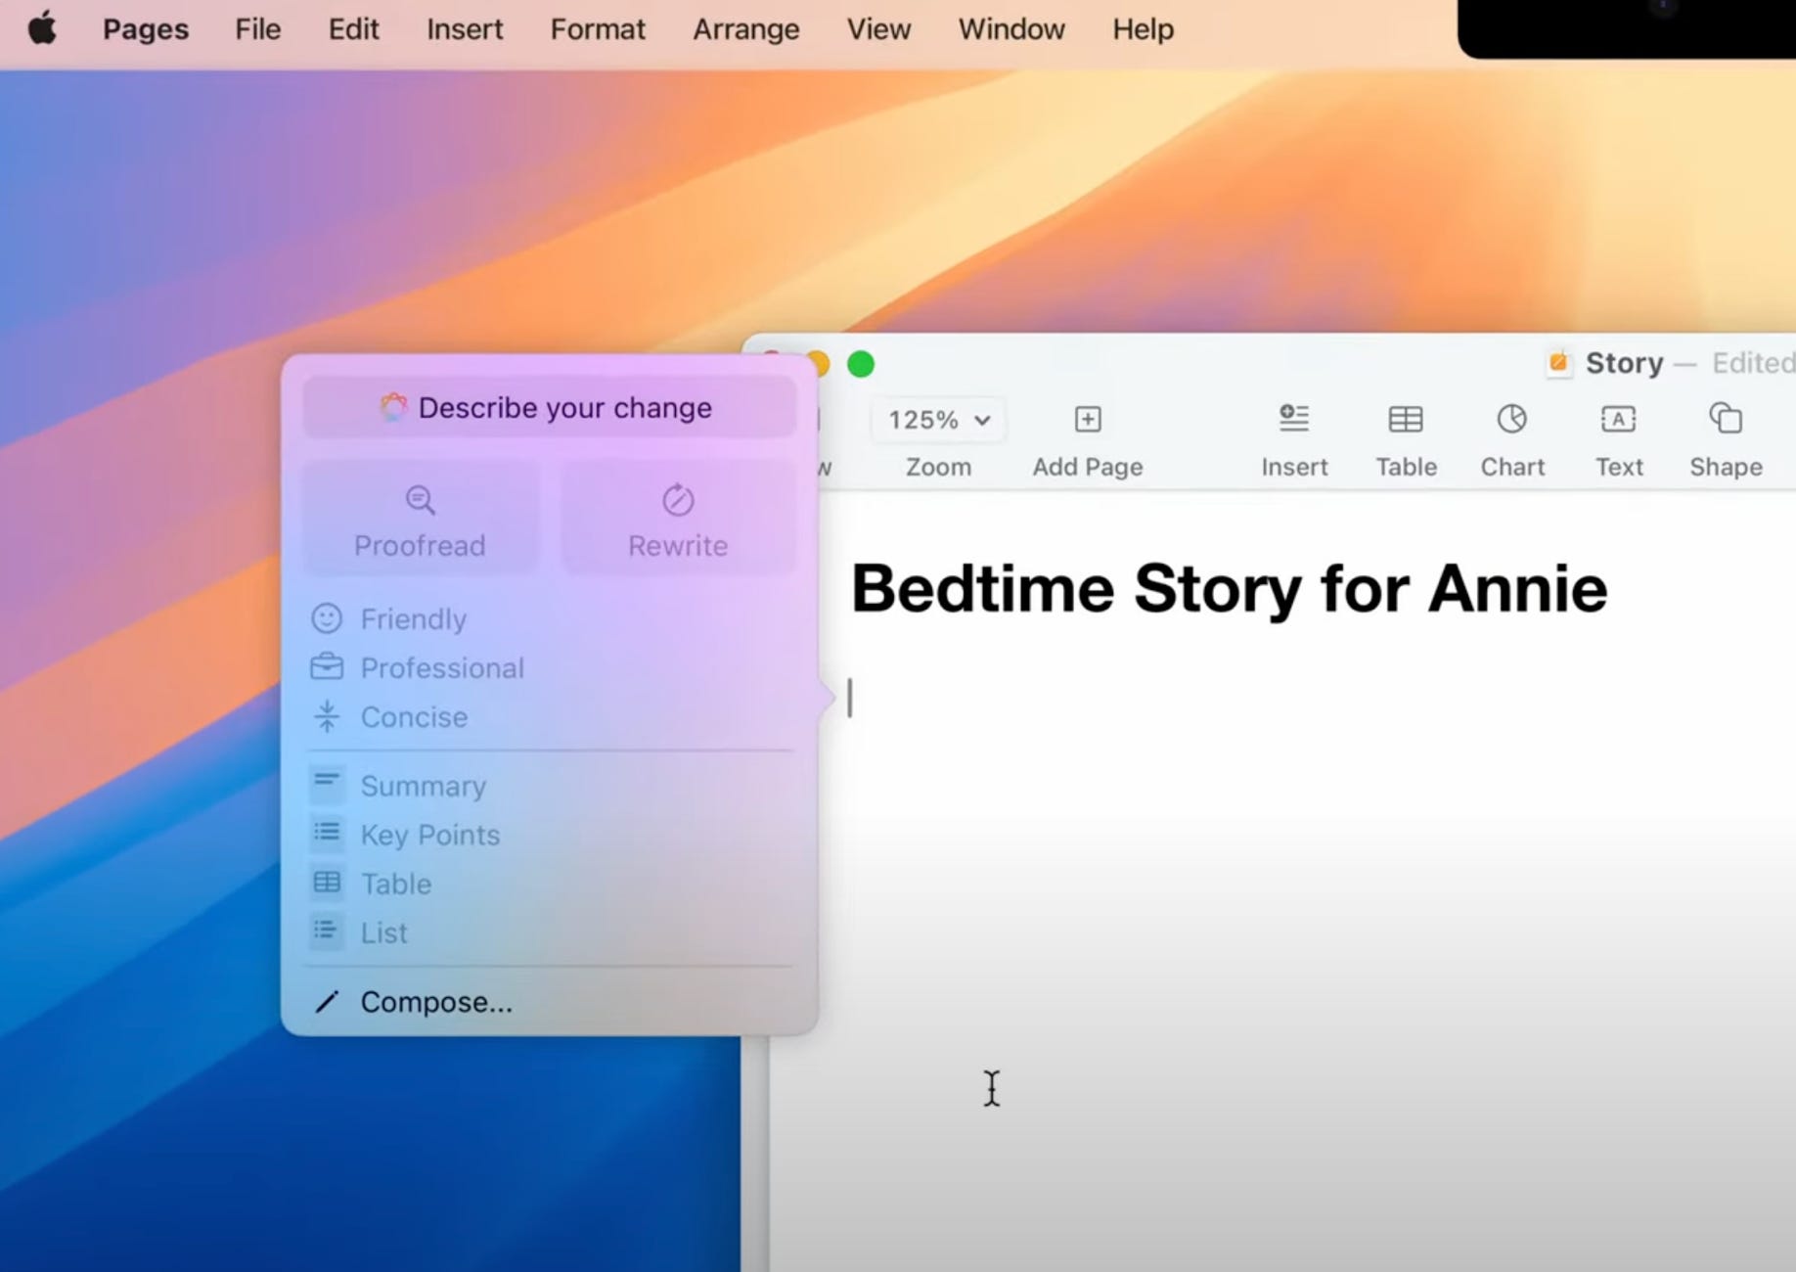Open the Pages application menu
The width and height of the screenshot is (1796, 1272).
(x=146, y=29)
